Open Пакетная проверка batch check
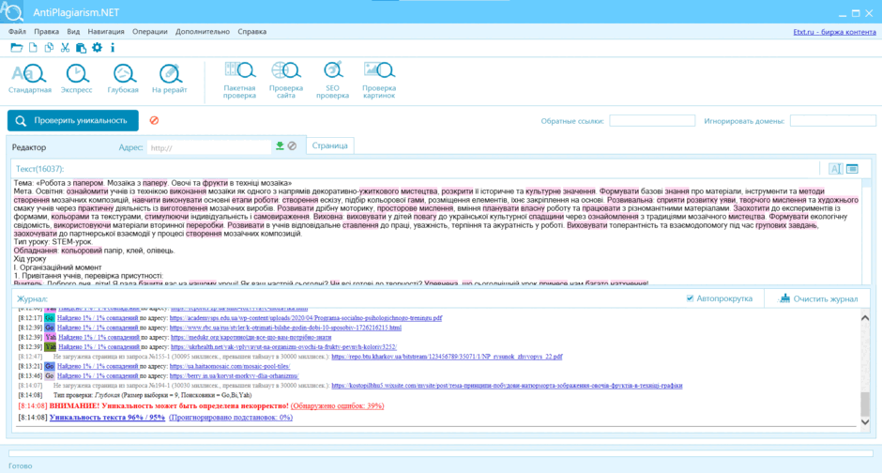The width and height of the screenshot is (882, 473). tap(239, 80)
